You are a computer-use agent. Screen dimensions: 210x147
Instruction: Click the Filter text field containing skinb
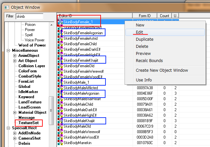29,16
